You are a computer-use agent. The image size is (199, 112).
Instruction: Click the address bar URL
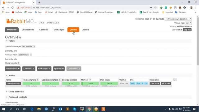47,7
